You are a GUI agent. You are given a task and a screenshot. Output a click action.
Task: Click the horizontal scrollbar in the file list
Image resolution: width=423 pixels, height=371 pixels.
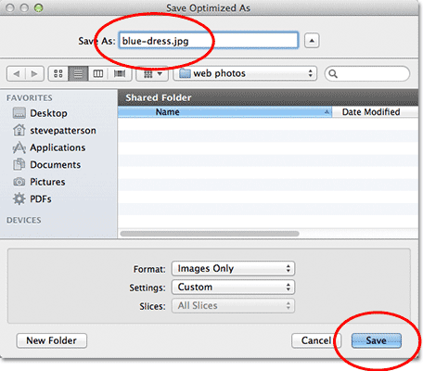coord(210,234)
